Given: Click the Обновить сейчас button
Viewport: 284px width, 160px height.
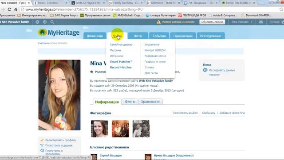Looking at the screenshot, I should coord(212,22).
